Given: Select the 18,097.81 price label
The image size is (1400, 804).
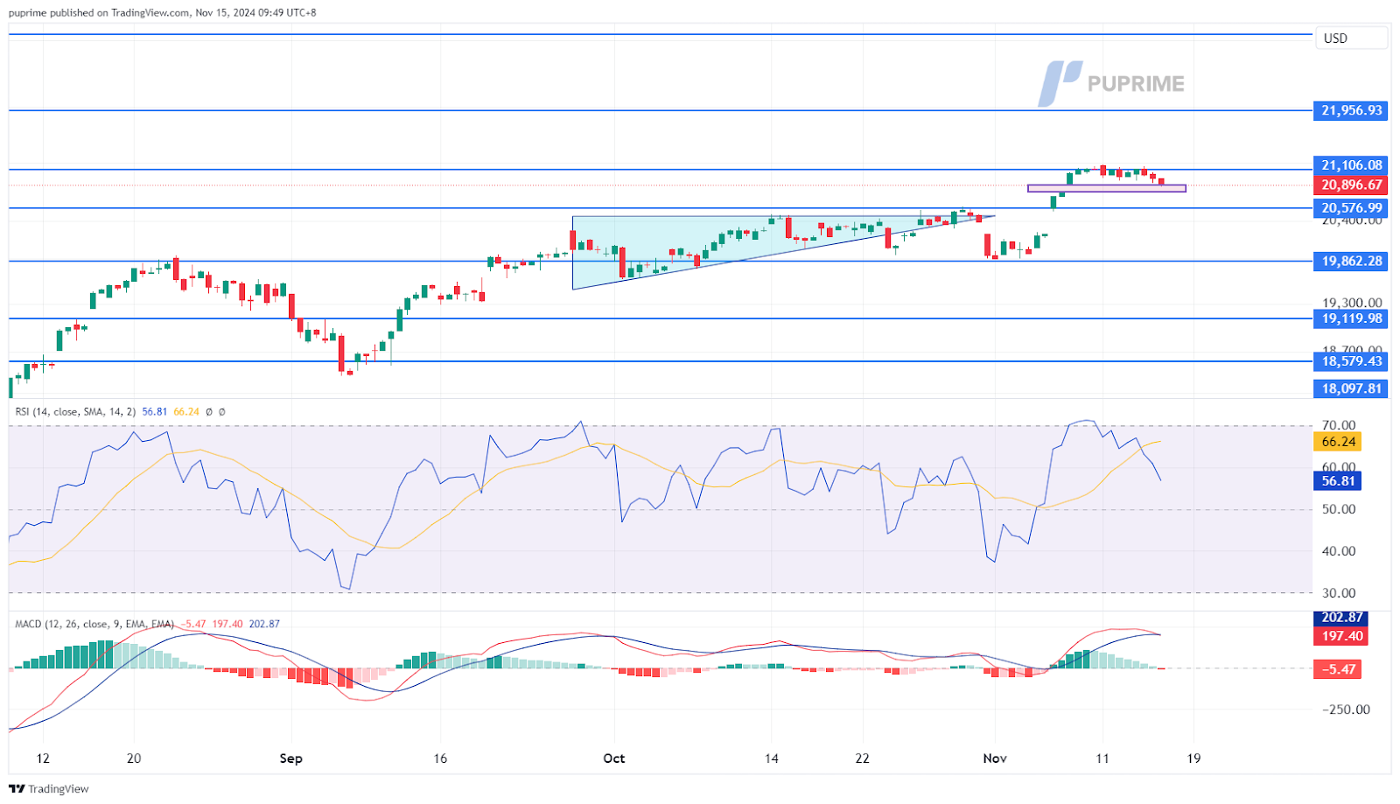Looking at the screenshot, I should [1351, 388].
